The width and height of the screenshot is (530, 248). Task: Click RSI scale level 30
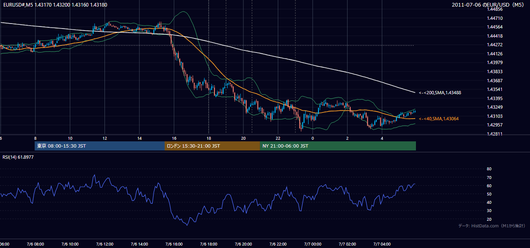click(x=489, y=211)
